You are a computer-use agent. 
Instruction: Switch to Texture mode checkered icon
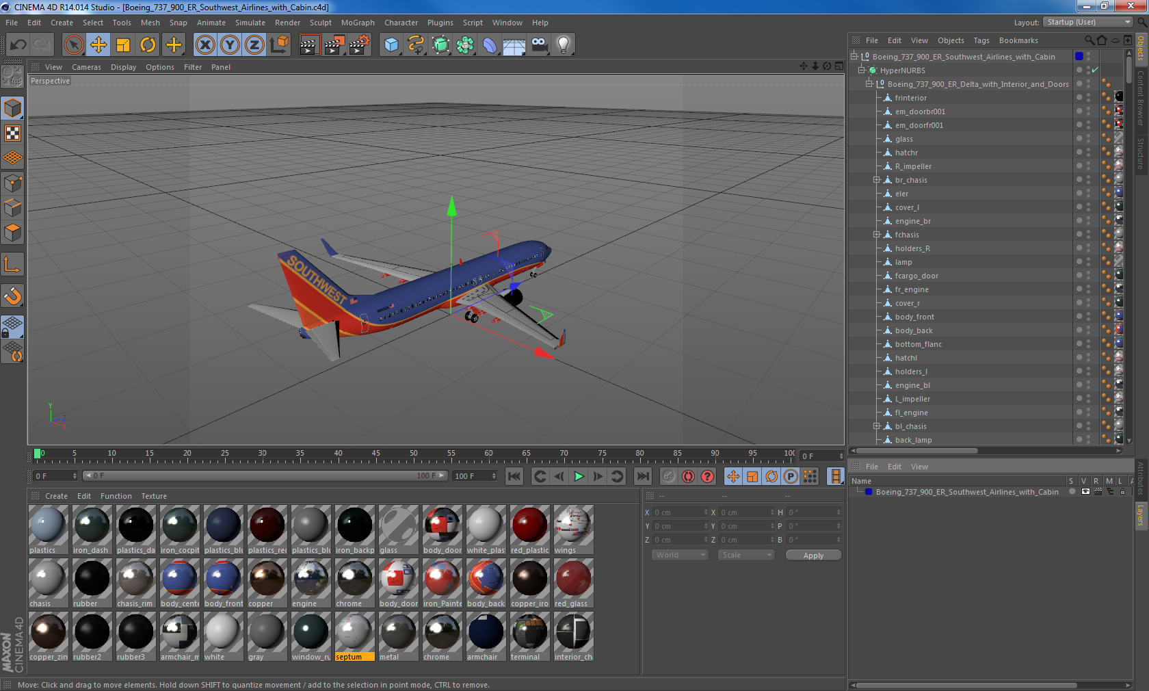tap(12, 133)
